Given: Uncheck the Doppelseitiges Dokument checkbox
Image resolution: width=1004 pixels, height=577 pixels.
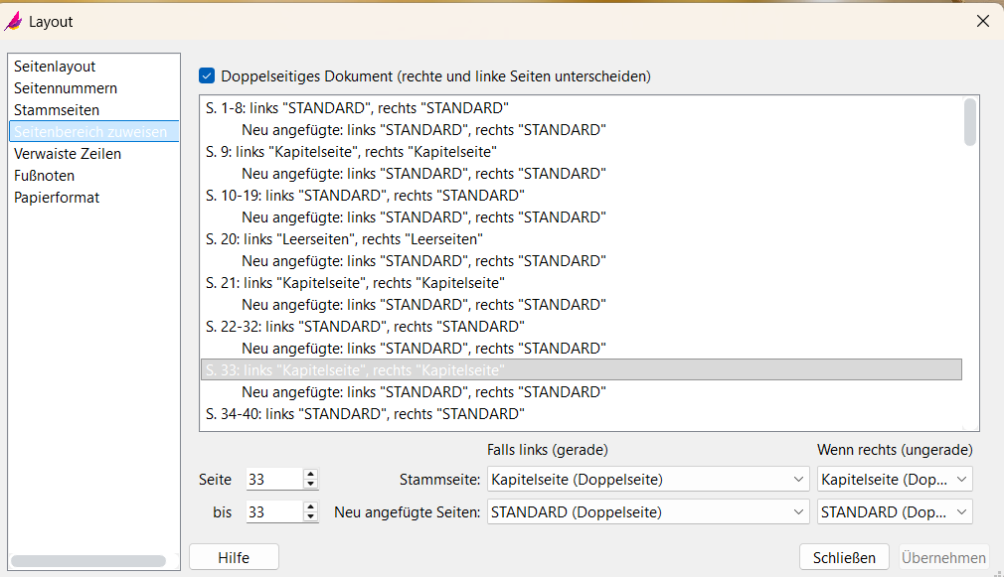Looking at the screenshot, I should click(207, 75).
